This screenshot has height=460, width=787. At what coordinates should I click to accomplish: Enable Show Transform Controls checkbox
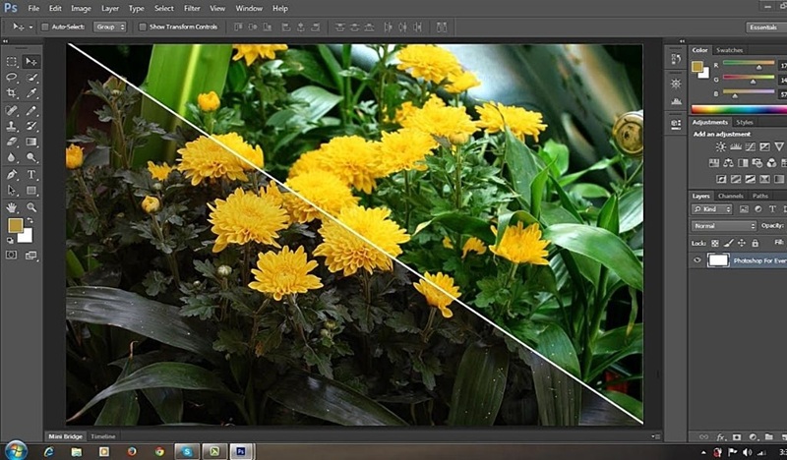[143, 28]
